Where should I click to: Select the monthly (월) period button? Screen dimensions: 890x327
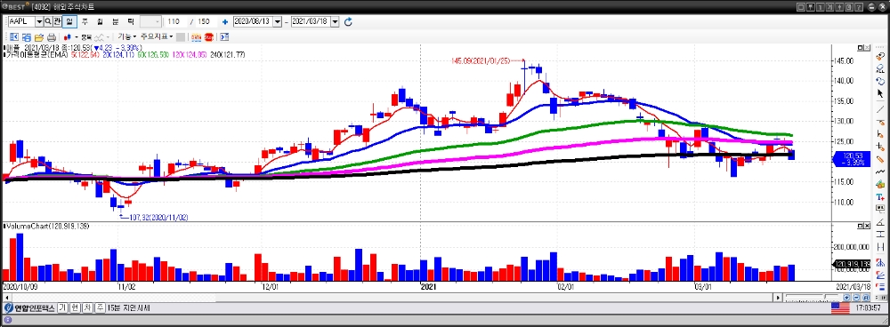click(x=100, y=21)
